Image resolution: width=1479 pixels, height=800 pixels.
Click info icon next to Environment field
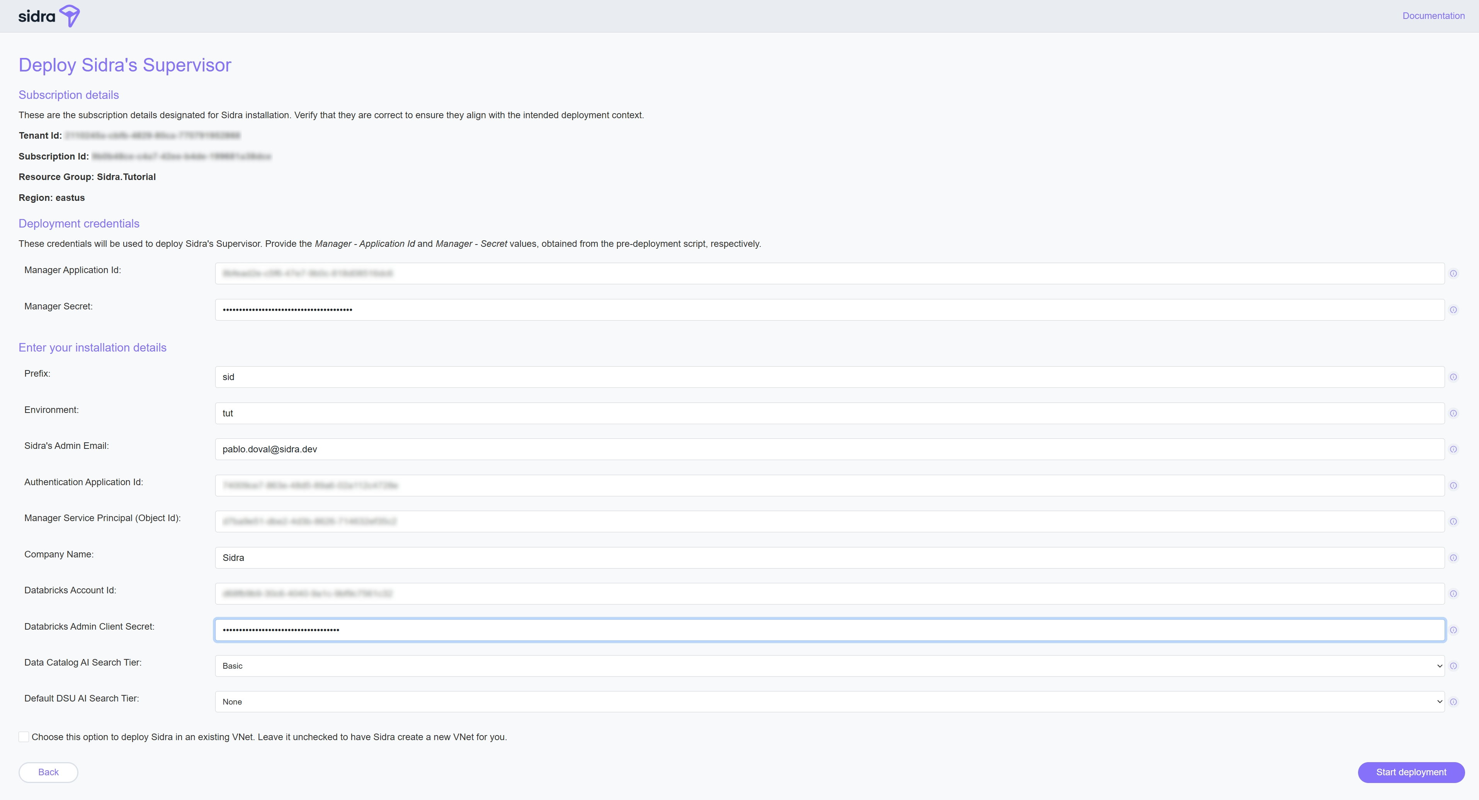click(1453, 413)
